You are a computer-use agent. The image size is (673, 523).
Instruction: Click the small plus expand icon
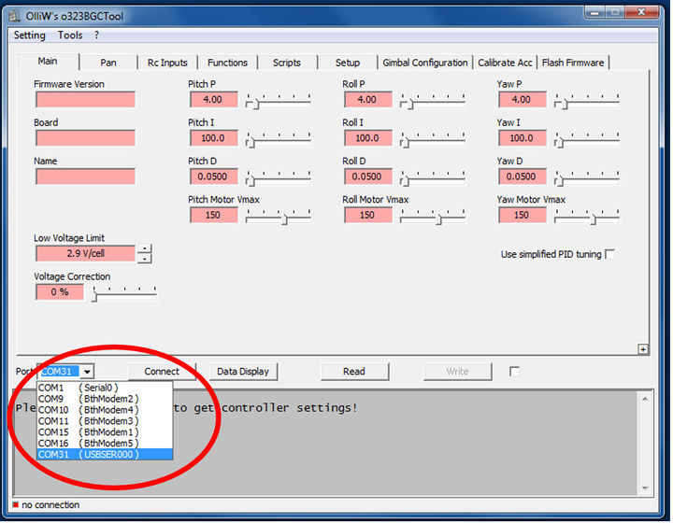tap(642, 348)
